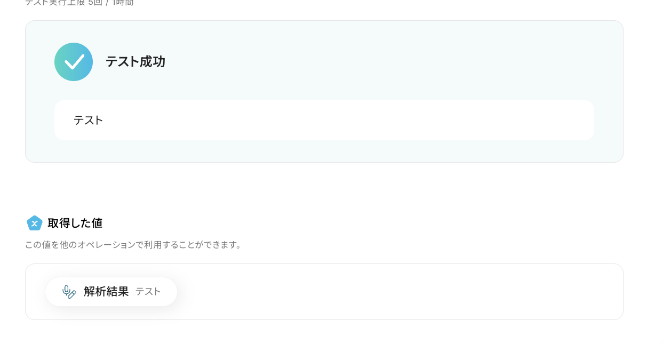Click the microphone-pen icon in 解析結果 chip

(69, 292)
